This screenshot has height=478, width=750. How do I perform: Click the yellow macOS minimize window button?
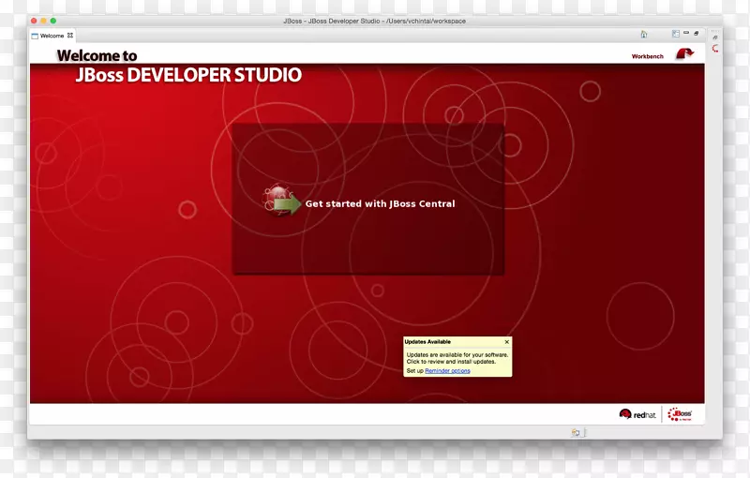[x=44, y=21]
